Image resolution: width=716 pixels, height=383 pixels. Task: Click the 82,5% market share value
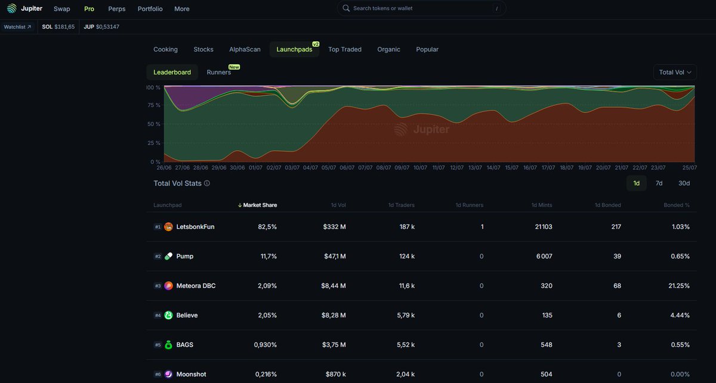click(x=267, y=227)
